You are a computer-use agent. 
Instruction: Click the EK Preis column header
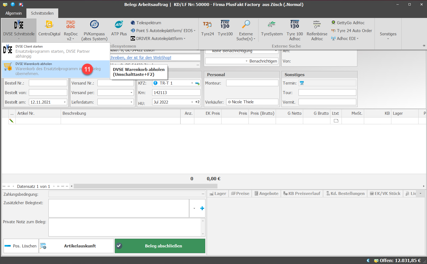208,113
